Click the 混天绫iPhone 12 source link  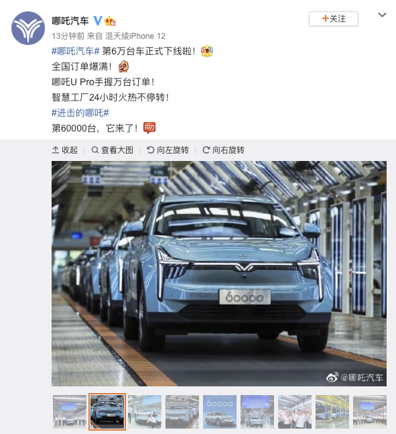click(135, 36)
